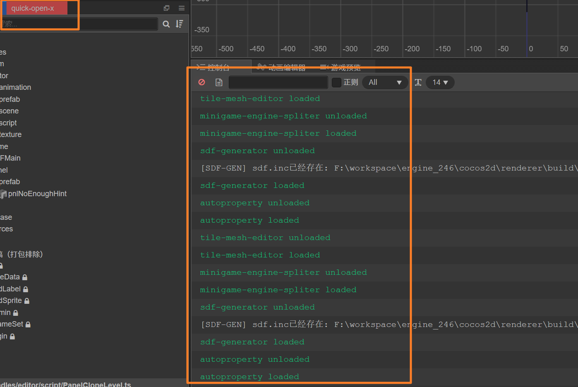The image size is (578, 387).
Task: Open the assets panel hamburger menu
Action: coord(182,8)
